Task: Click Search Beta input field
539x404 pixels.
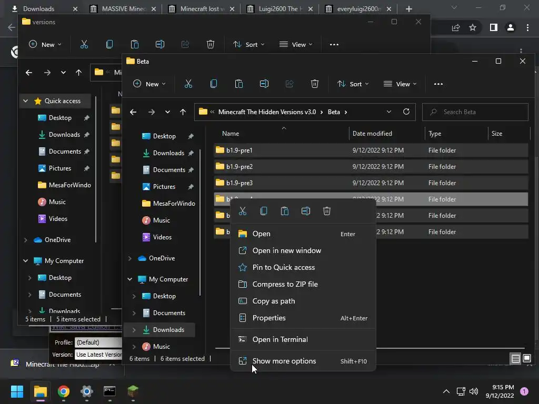Action: pyautogui.click(x=475, y=112)
